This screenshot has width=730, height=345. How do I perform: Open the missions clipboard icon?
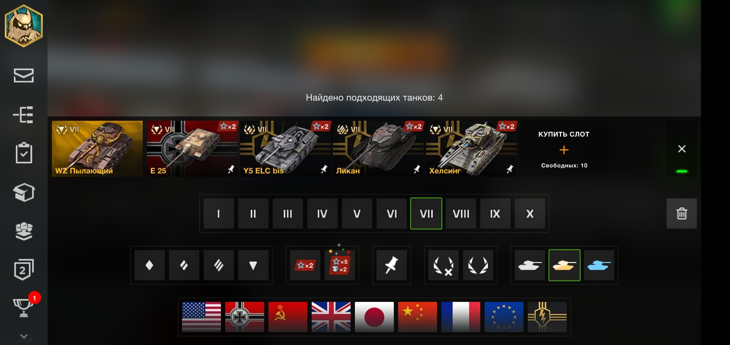pos(24,153)
